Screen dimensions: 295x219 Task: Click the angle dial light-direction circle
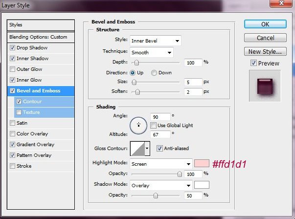(x=138, y=125)
